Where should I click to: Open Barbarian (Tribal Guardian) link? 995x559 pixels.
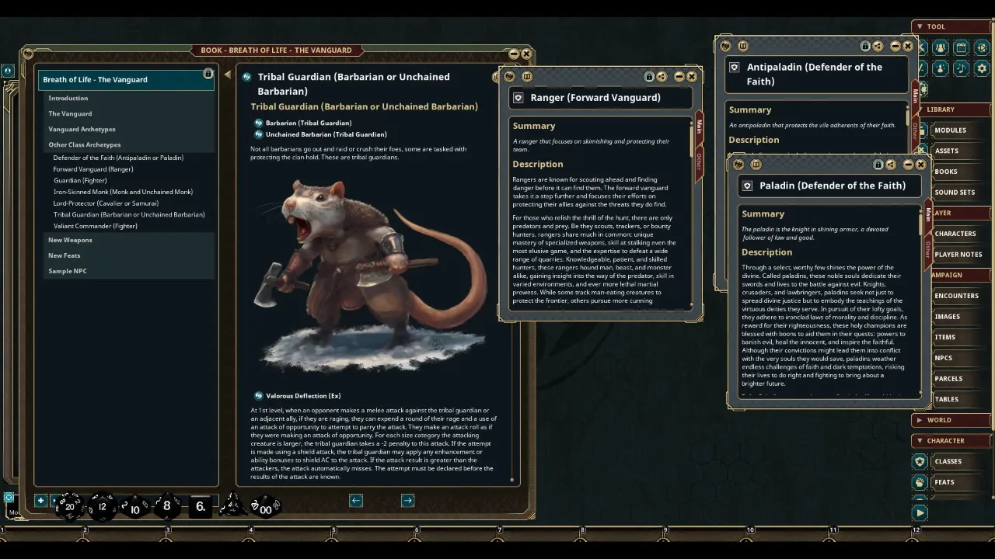(x=309, y=123)
